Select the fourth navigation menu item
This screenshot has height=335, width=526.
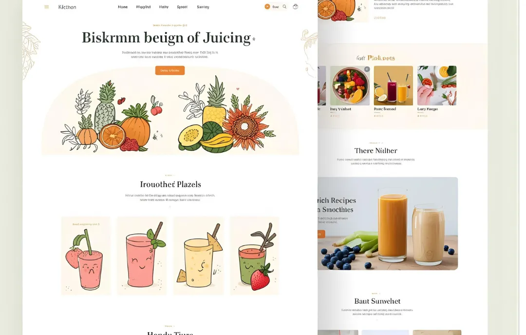click(x=182, y=7)
